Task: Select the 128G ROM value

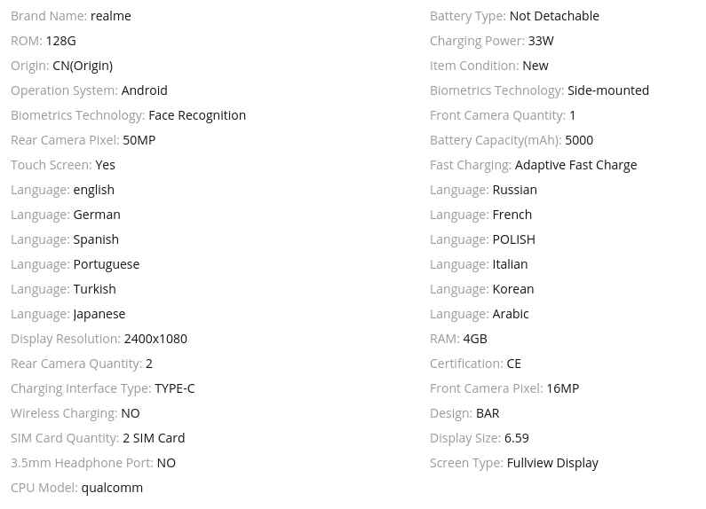Action: pos(60,41)
